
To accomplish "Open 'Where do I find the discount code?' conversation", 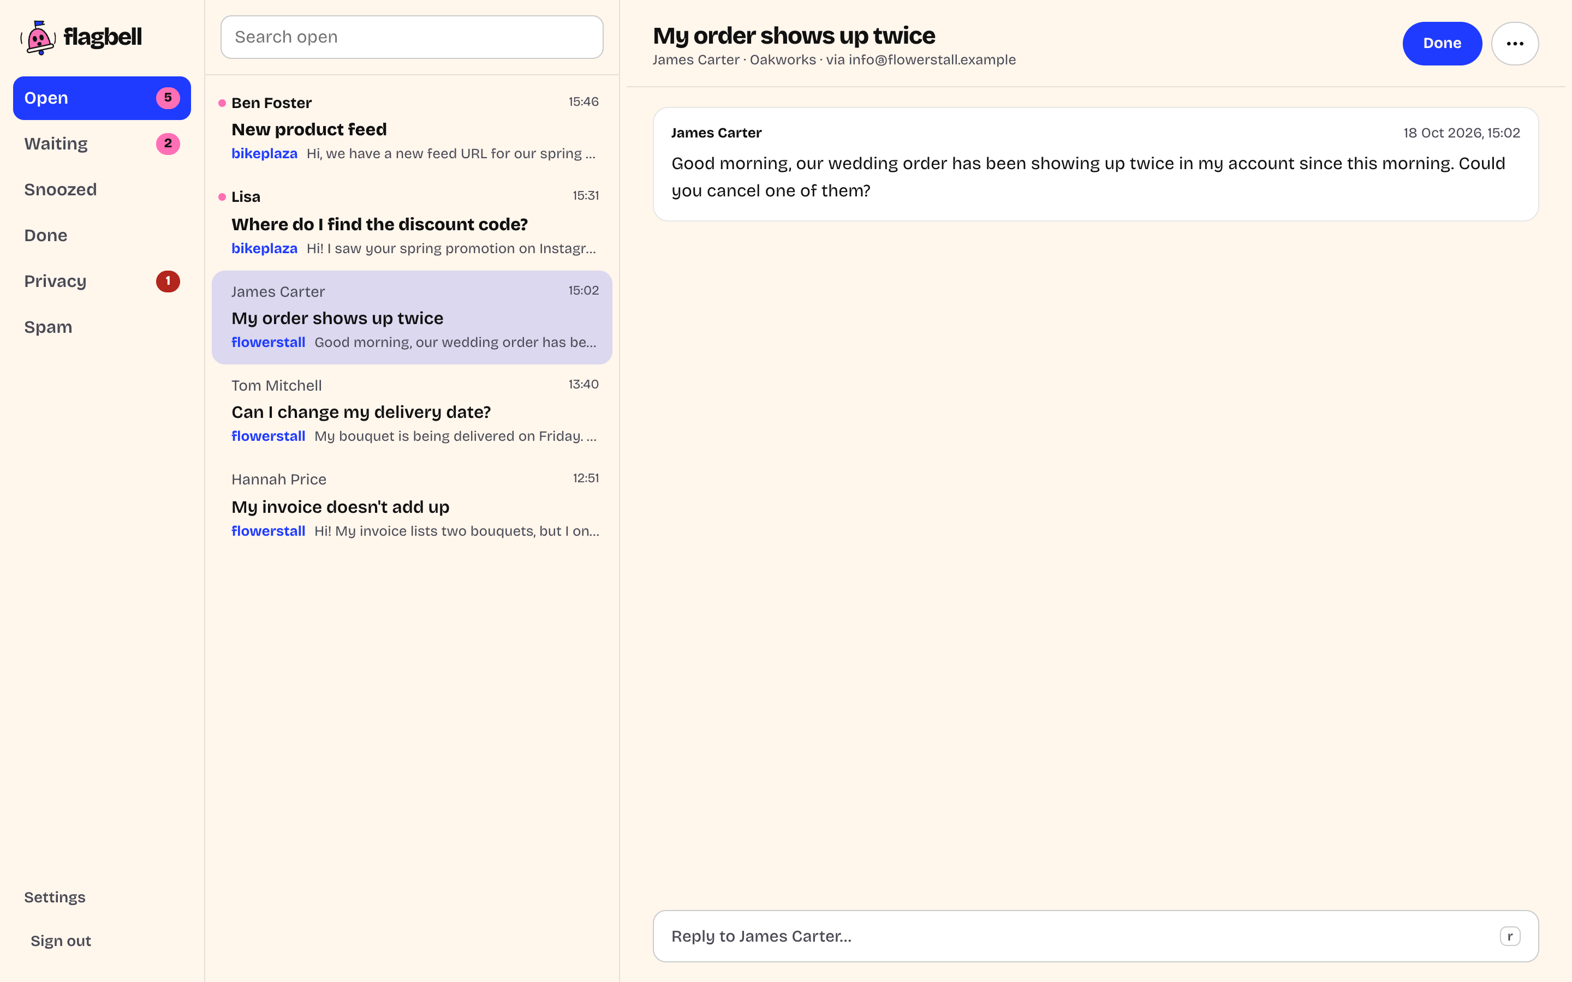I will click(412, 223).
